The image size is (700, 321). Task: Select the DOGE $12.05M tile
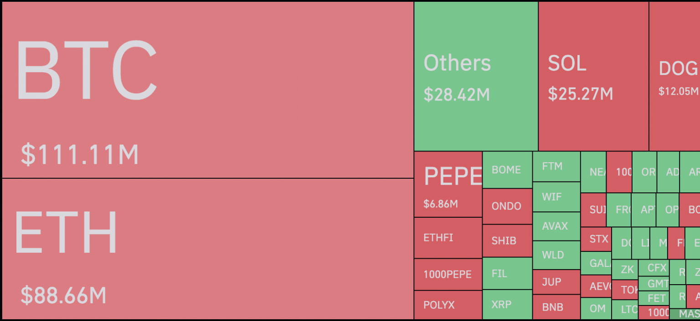(x=674, y=76)
